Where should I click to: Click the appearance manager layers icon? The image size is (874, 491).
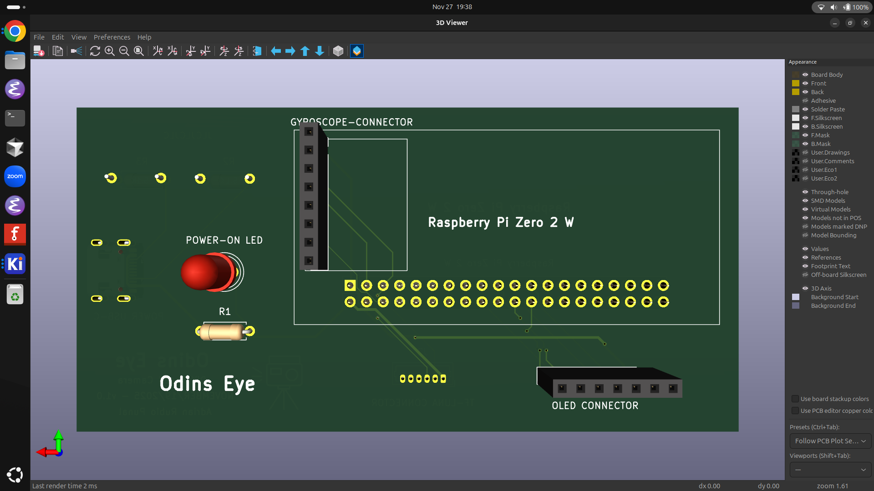(x=357, y=51)
